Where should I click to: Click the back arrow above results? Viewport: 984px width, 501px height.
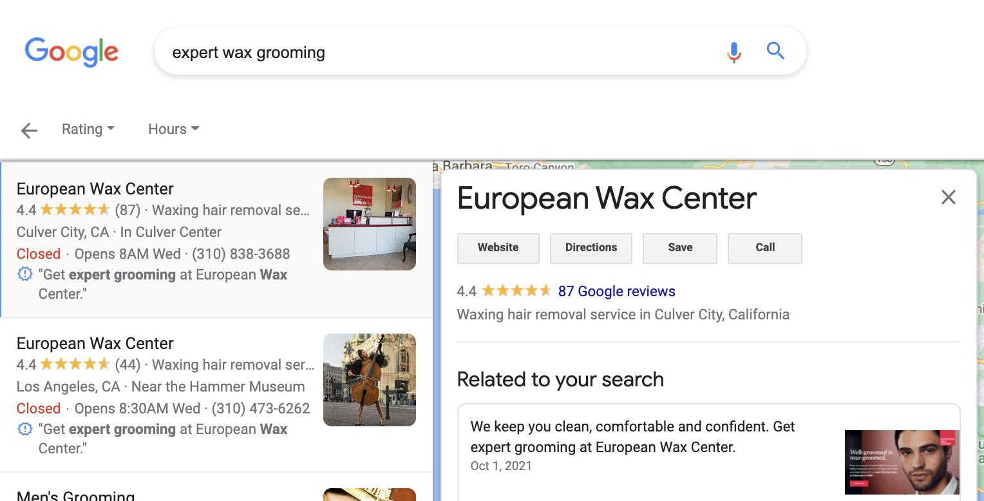pos(28,130)
